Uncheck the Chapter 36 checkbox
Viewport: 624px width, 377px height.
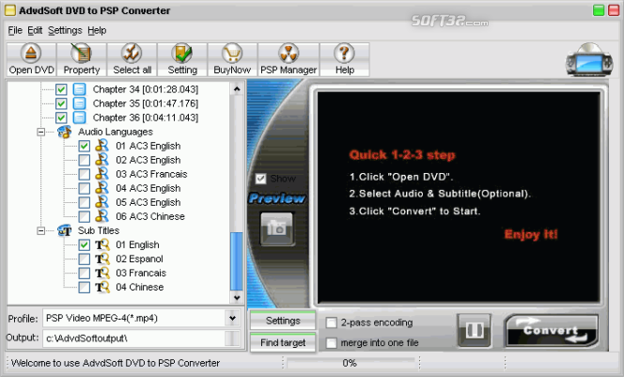[x=61, y=118]
